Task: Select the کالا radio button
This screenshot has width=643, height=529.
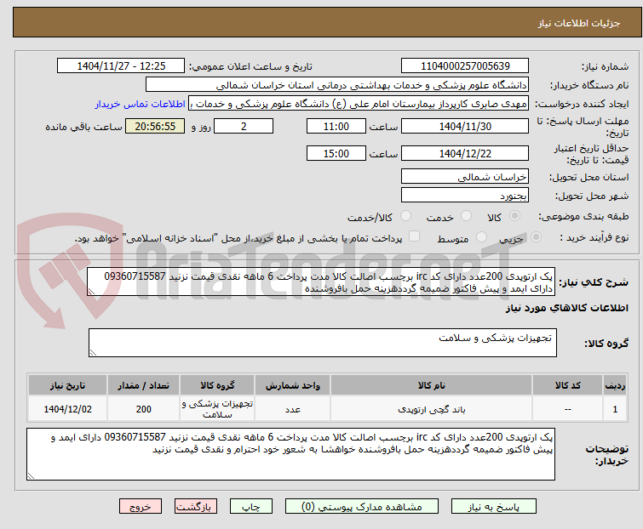Action: [514, 216]
